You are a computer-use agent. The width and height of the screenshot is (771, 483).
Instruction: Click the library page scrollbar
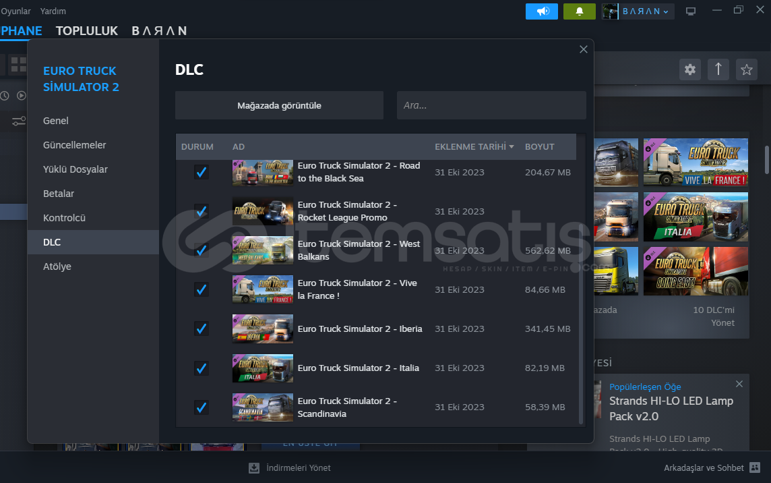767,159
